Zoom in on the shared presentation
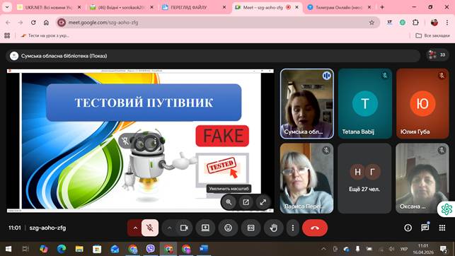 [x=229, y=202]
